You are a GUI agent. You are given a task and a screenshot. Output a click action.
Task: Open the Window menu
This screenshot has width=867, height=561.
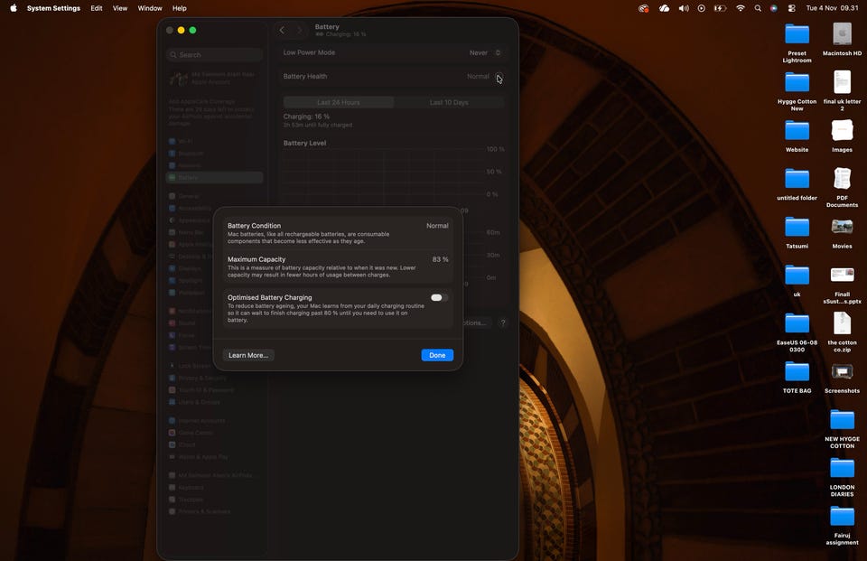150,8
